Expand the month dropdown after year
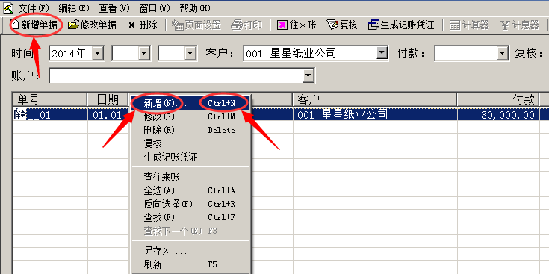549x274 pixels. click(x=144, y=54)
